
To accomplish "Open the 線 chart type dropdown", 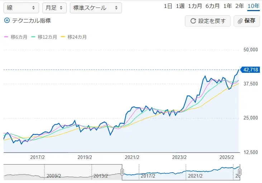I will coord(21,8).
